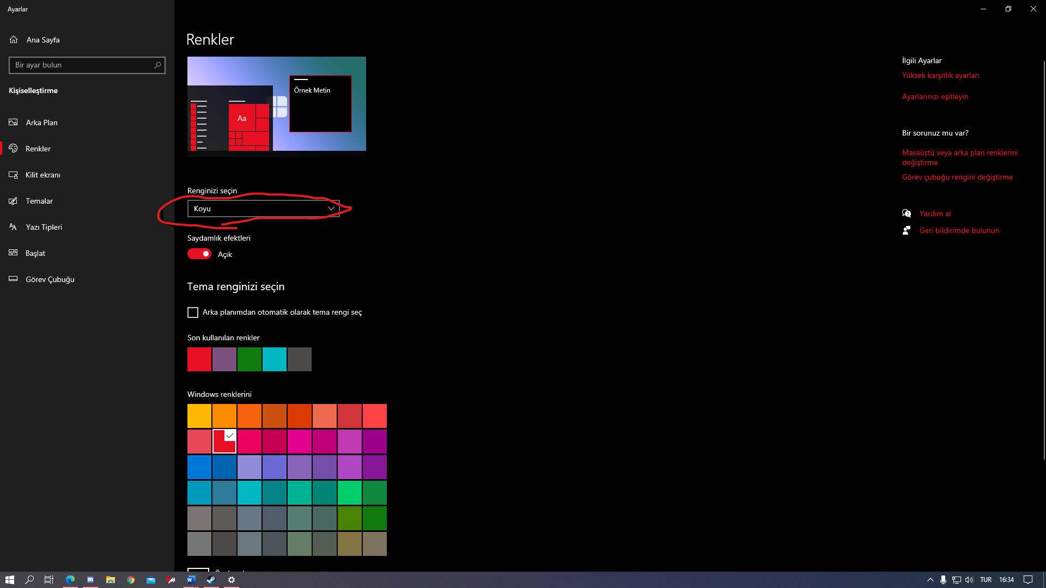Click the Görev Çubuğu sidebar icon
This screenshot has height=588, width=1046.
coord(14,279)
